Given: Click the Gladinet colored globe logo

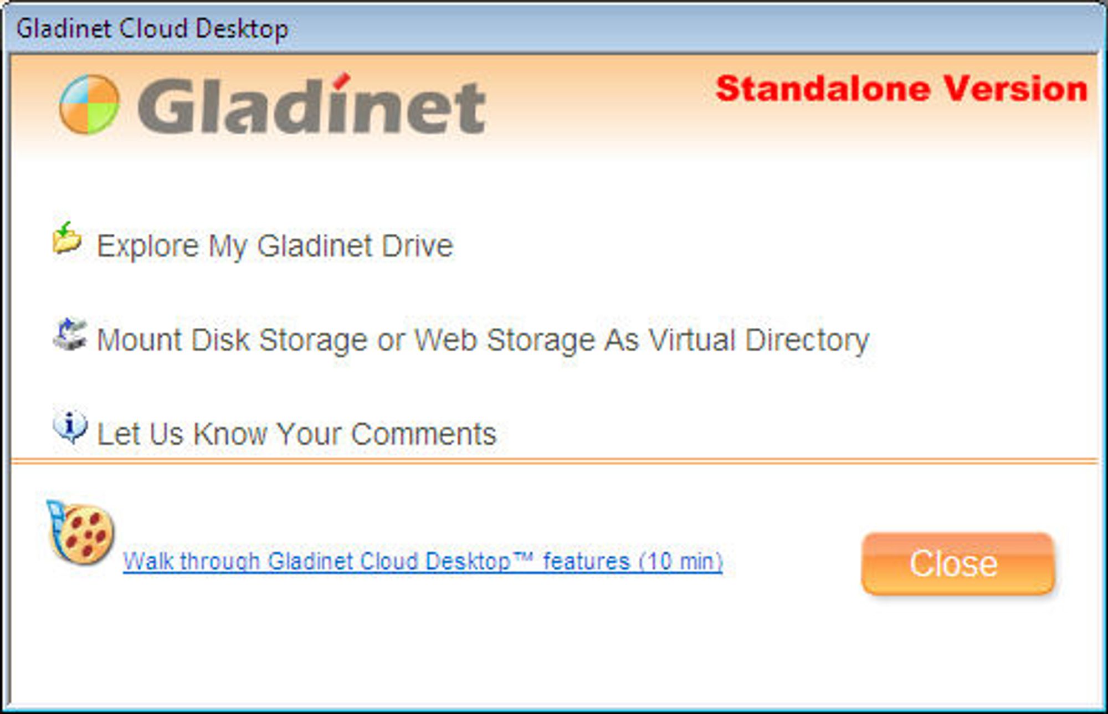Looking at the screenshot, I should coord(89,105).
